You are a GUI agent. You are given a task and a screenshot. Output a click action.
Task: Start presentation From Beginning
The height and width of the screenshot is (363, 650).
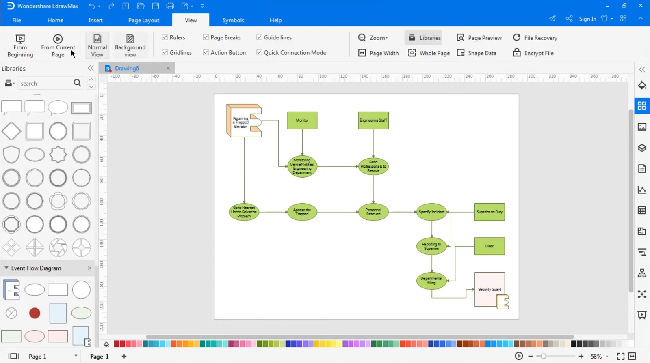(20, 45)
